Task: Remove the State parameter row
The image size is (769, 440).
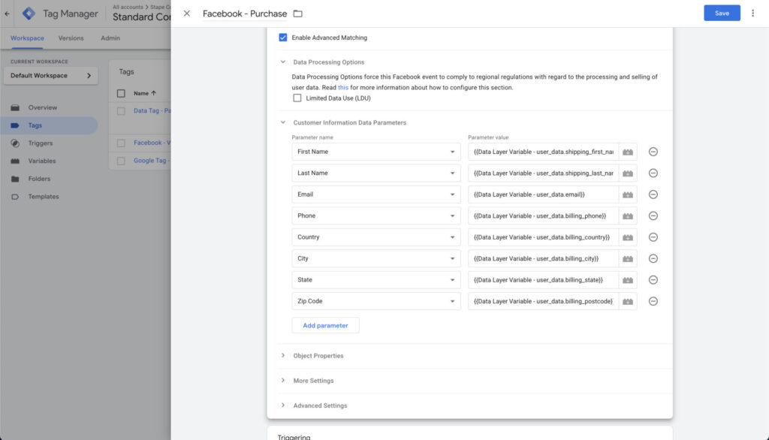Action: [x=653, y=280]
